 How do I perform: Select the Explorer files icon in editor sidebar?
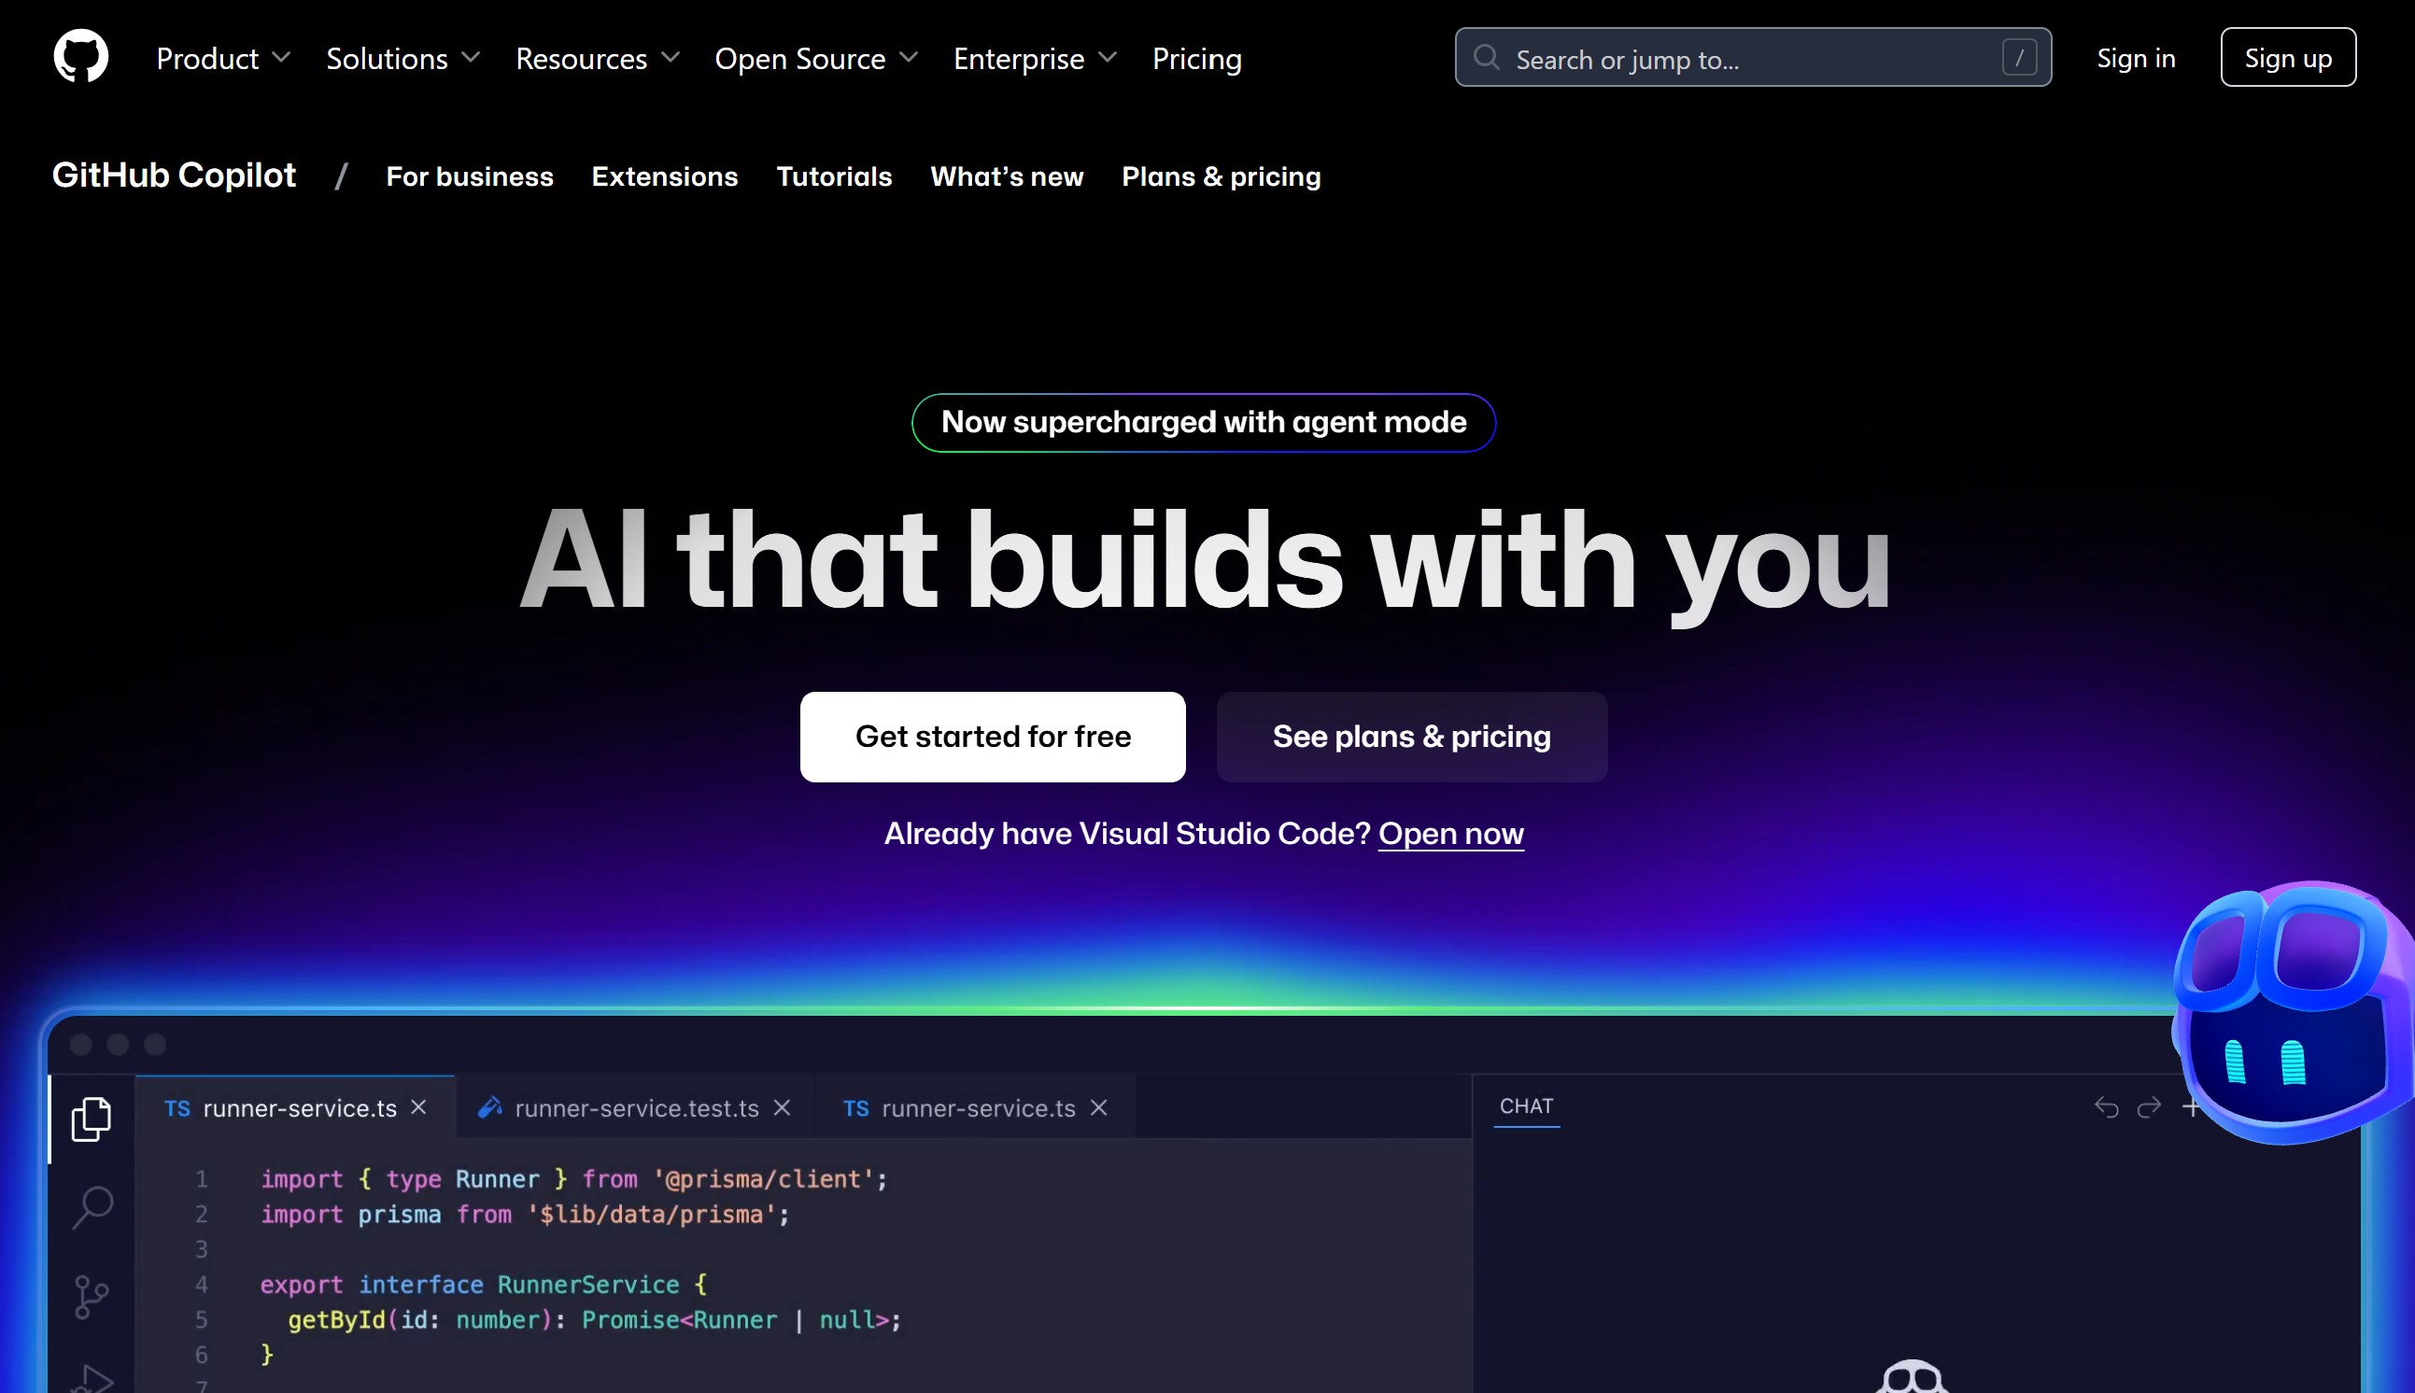[91, 1119]
